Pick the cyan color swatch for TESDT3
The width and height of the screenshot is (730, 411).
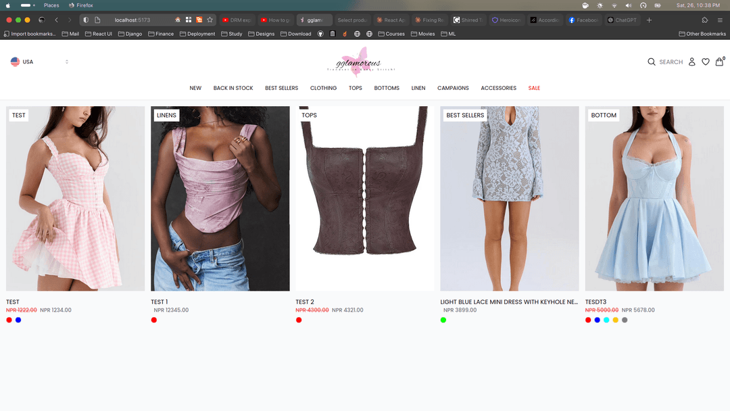click(606, 320)
